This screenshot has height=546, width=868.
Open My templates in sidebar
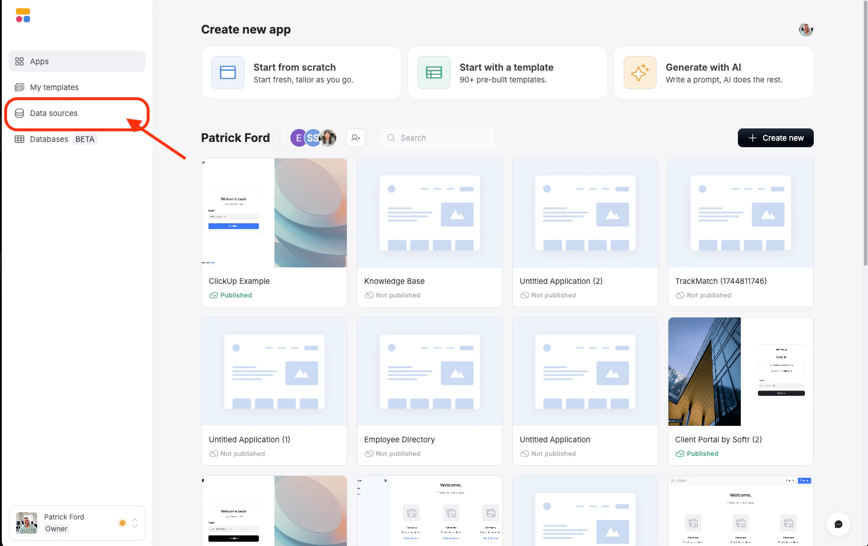point(77,87)
